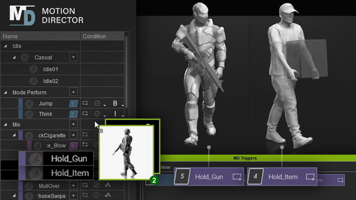
Task: Collapse the Mode Perform group
Action: [6, 93]
